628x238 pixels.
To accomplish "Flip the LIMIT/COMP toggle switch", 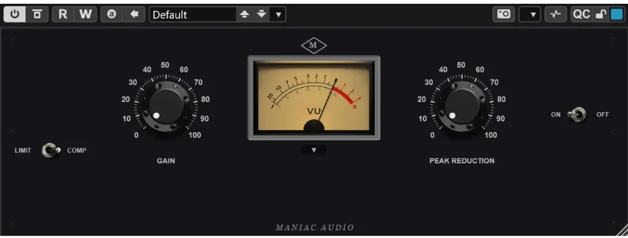I will point(51,150).
